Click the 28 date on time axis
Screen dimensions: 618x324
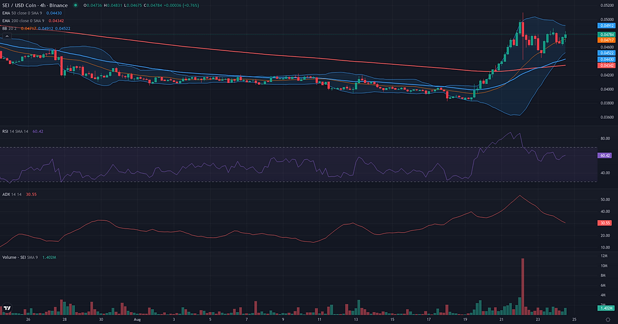click(x=64, y=320)
